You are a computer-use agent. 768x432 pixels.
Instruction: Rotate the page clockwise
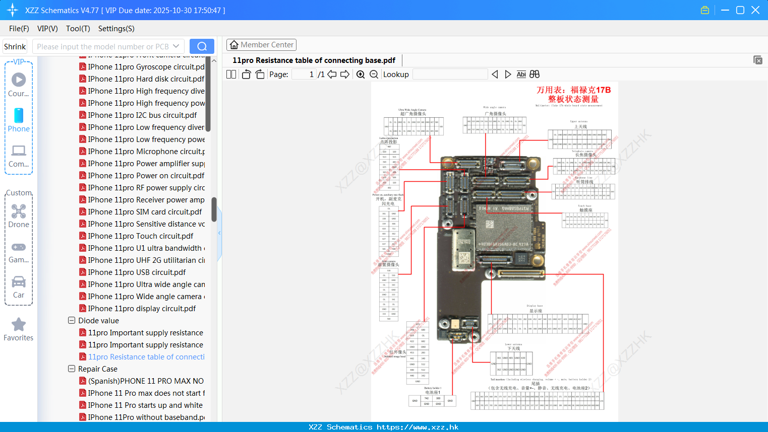click(x=260, y=74)
